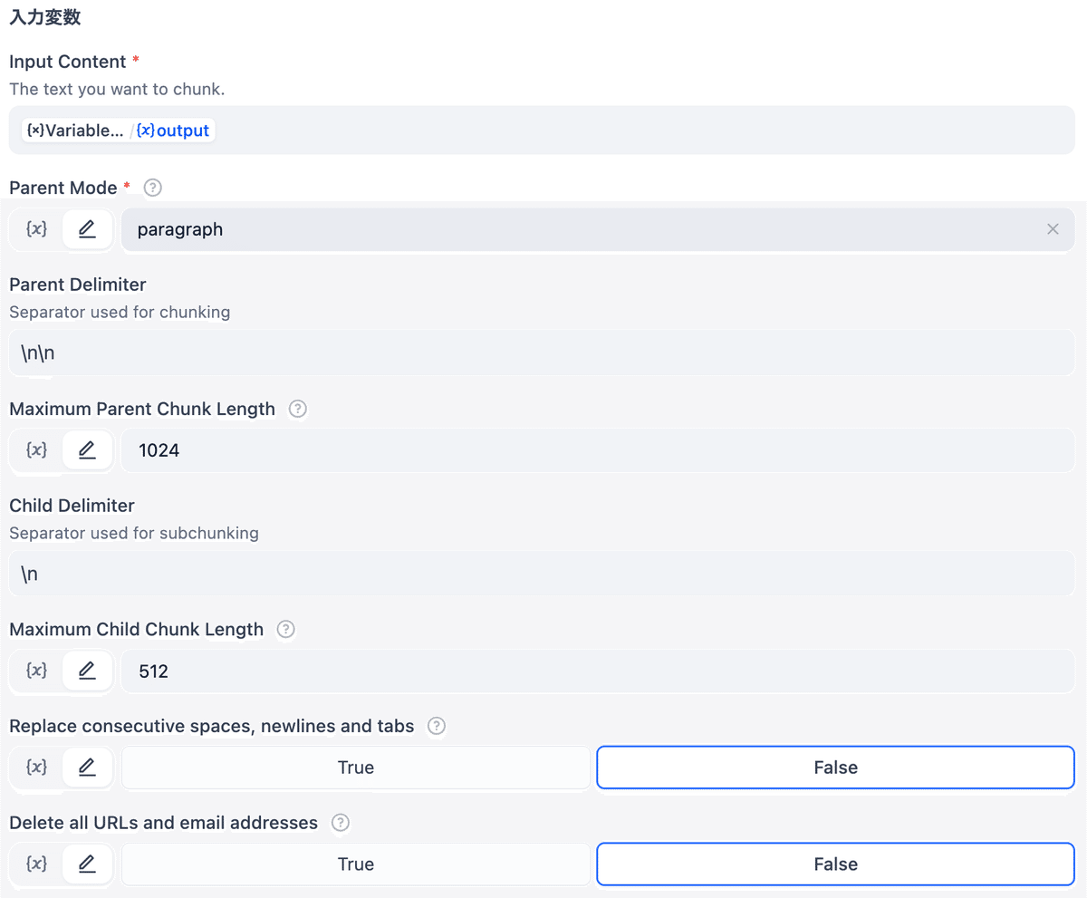Viewport: 1087px width, 898px height.
Task: Enable Delete all URLs and email addresses True
Action: tap(355, 864)
